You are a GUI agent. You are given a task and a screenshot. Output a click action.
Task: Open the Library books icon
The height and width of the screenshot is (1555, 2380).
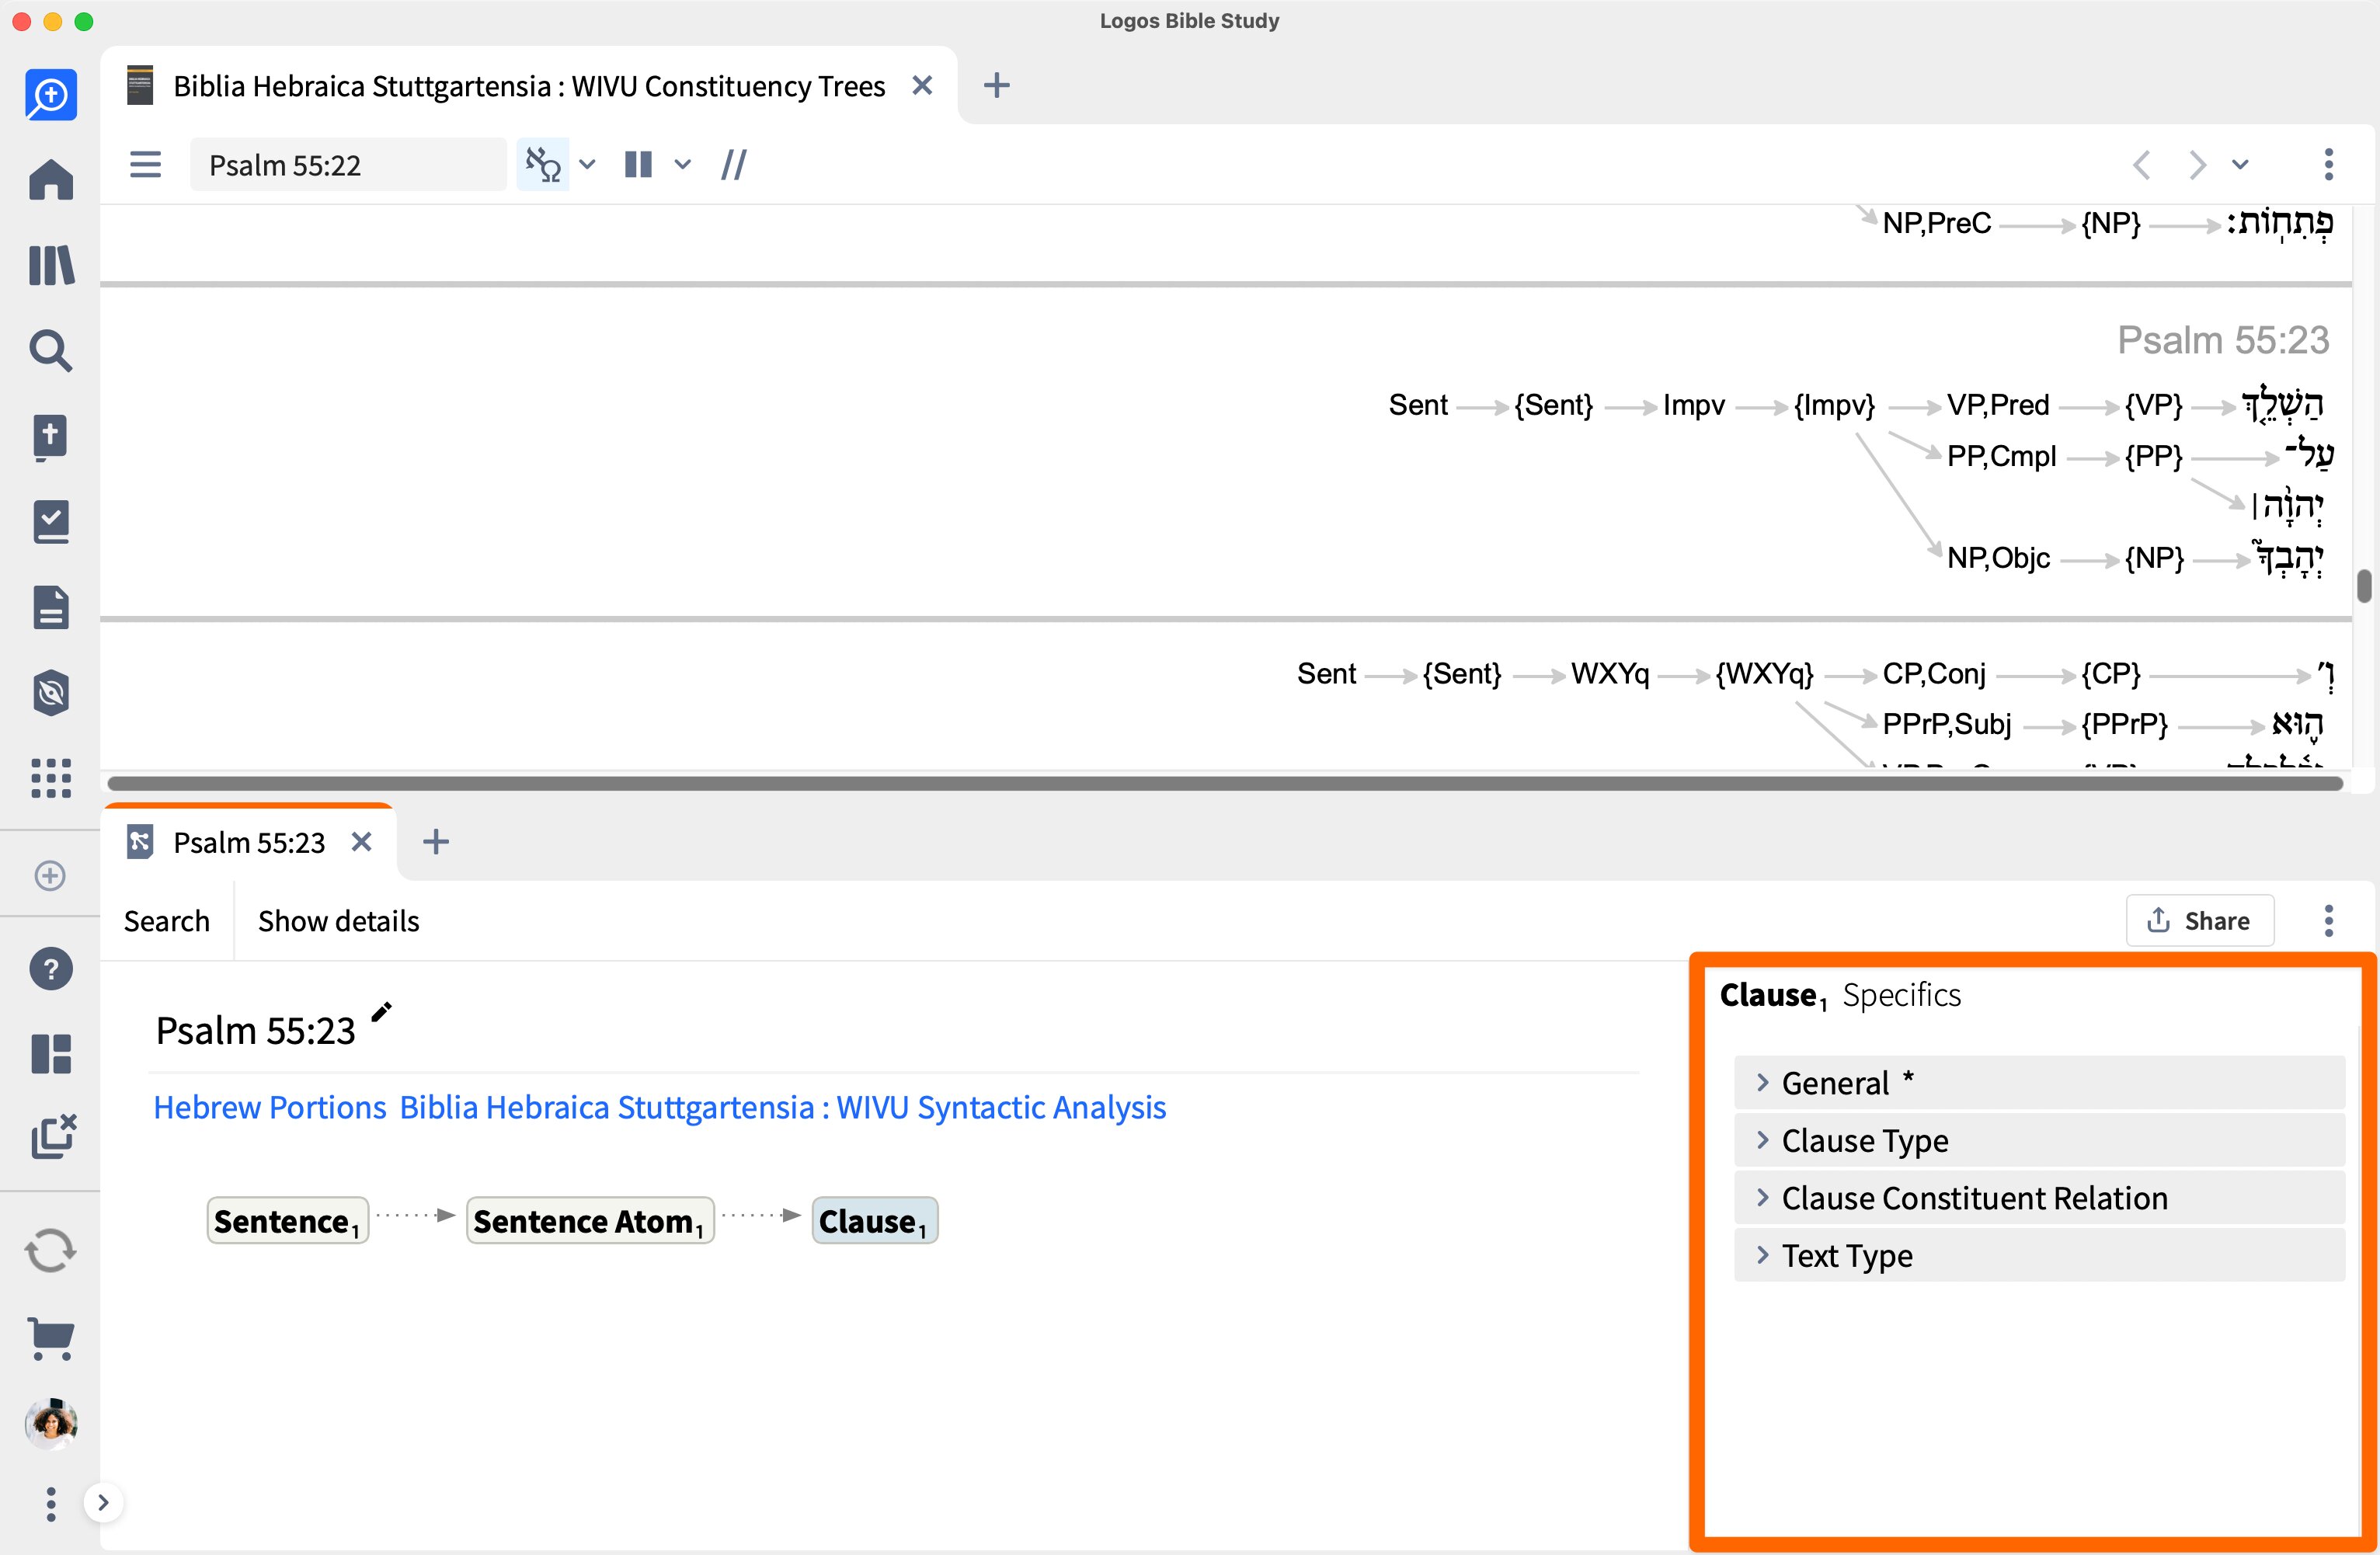[51, 266]
